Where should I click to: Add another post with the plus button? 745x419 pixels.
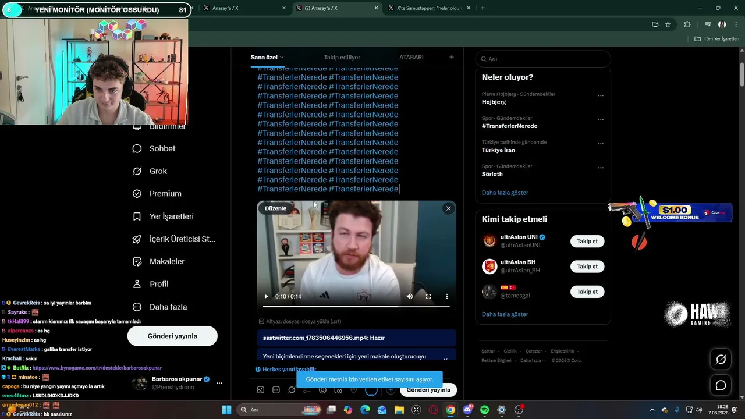pyautogui.click(x=391, y=390)
